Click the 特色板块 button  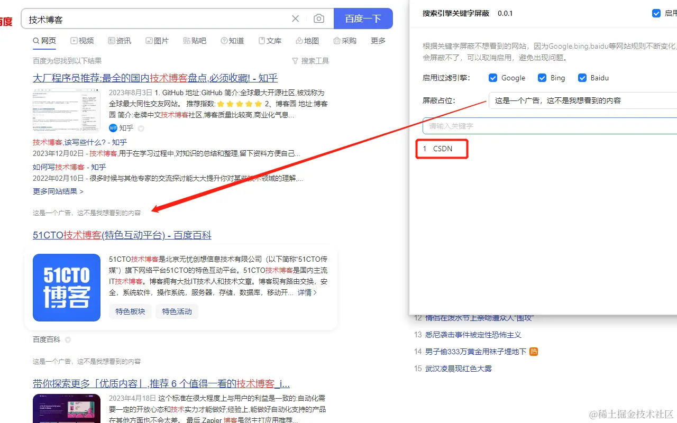point(130,311)
